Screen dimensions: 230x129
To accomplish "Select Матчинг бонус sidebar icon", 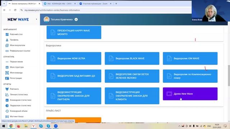I will (x=7, y=116).
